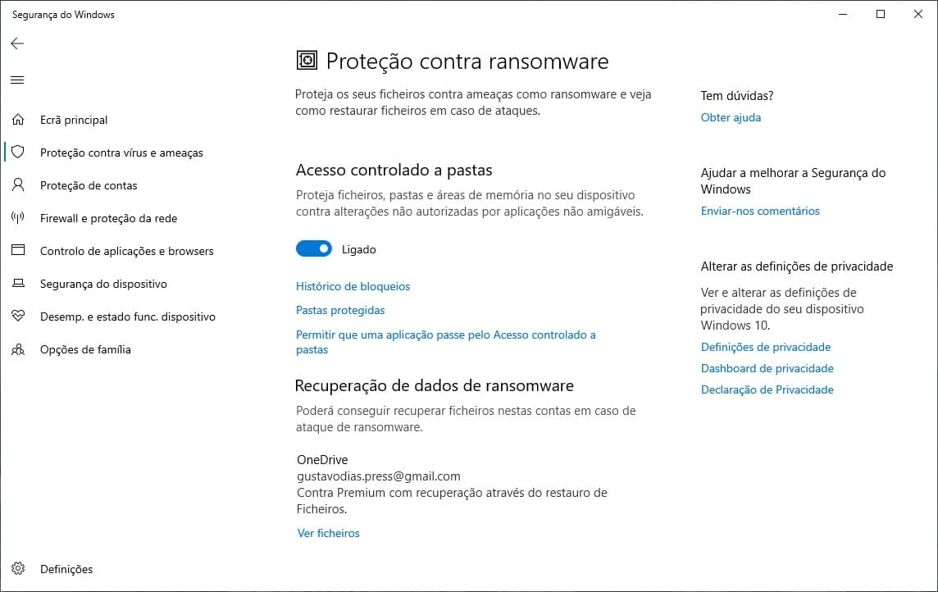Click the back arrow icon
The image size is (938, 592).
pos(17,43)
